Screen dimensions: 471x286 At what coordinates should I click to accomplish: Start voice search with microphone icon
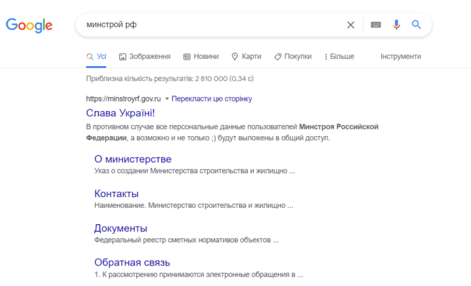(396, 24)
